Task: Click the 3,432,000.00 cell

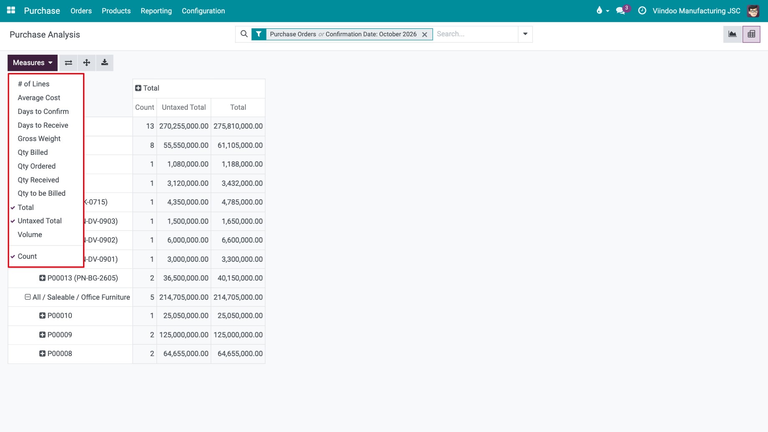Action: (238, 183)
